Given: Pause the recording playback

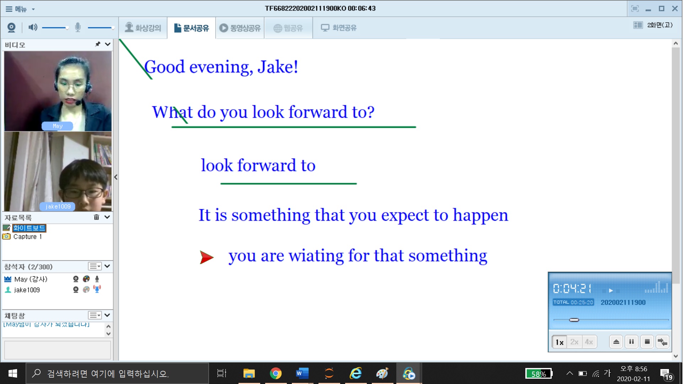Looking at the screenshot, I should [631, 342].
